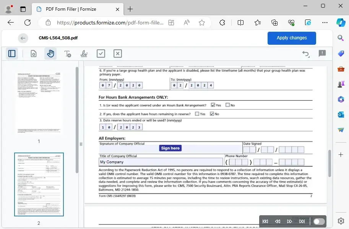The height and width of the screenshot is (229, 349).
Task: Select the signature tool
Action: point(84,54)
